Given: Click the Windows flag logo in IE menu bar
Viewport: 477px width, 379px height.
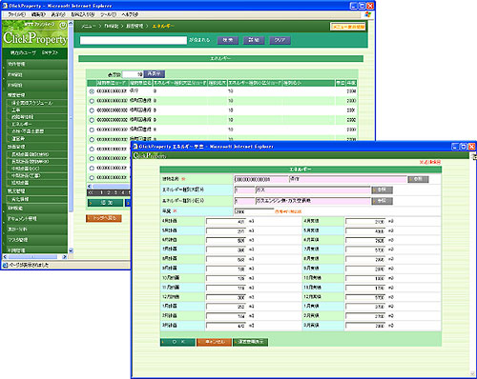Looking at the screenshot, I should pos(368,14).
